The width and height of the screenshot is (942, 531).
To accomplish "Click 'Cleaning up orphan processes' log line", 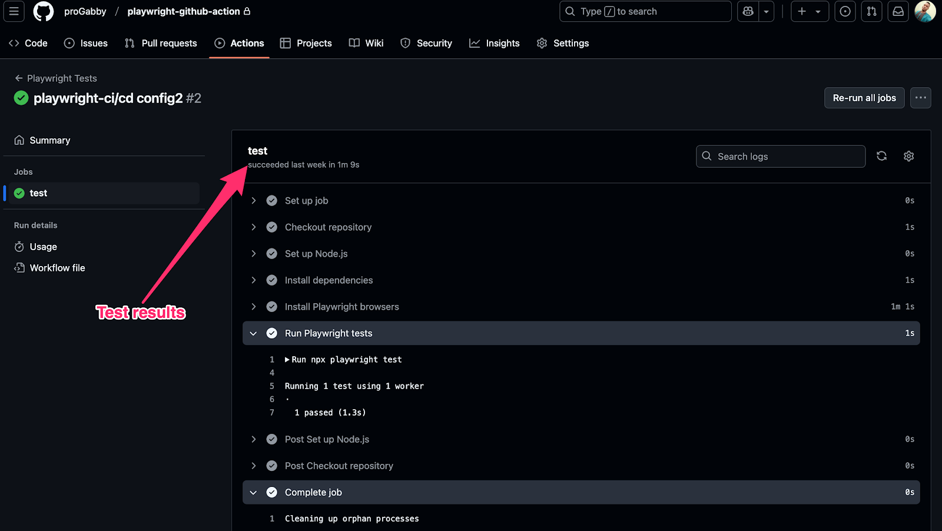I will [352, 519].
